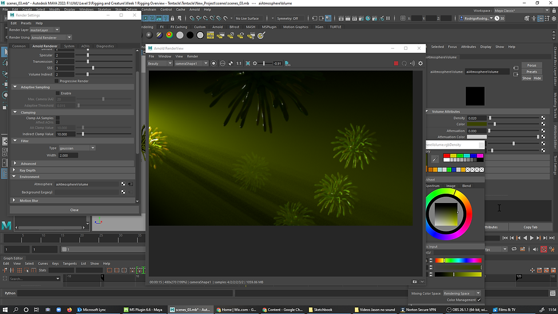Select the Arnold shelf tab
Image resolution: width=558 pixels, height=314 pixels.
pyautogui.click(x=217, y=27)
